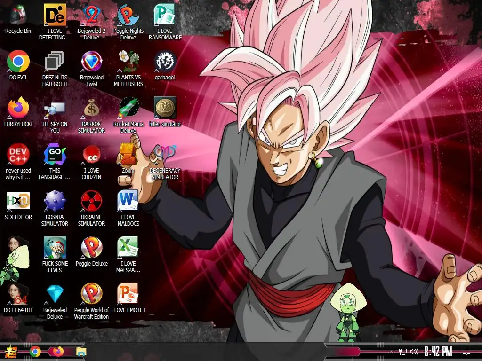Open the Recycle Bin desktop icon
Image resolution: width=482 pixels, height=361 pixels.
(18, 19)
